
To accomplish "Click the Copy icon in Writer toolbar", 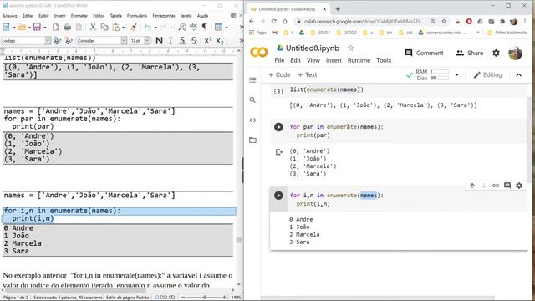I will coord(104,27).
